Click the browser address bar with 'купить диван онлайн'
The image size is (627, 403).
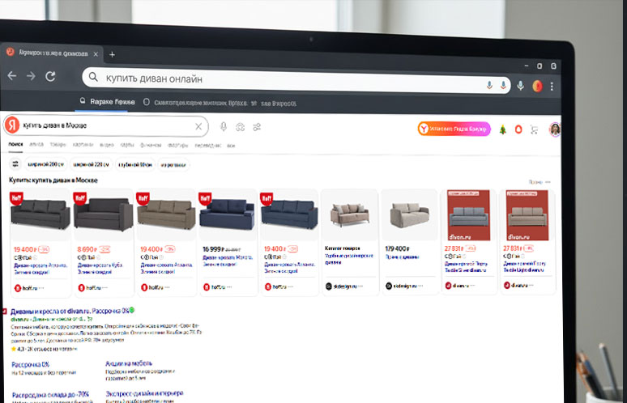(284, 79)
